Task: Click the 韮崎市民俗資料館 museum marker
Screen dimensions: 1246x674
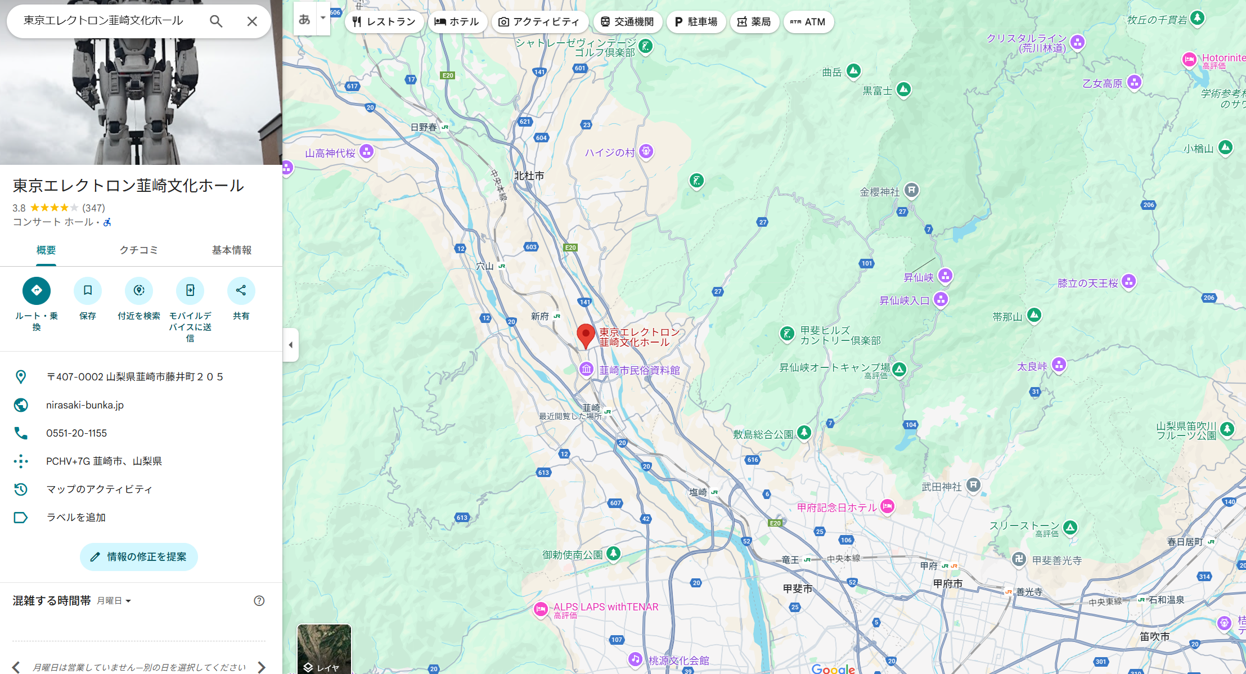Action: coord(587,370)
